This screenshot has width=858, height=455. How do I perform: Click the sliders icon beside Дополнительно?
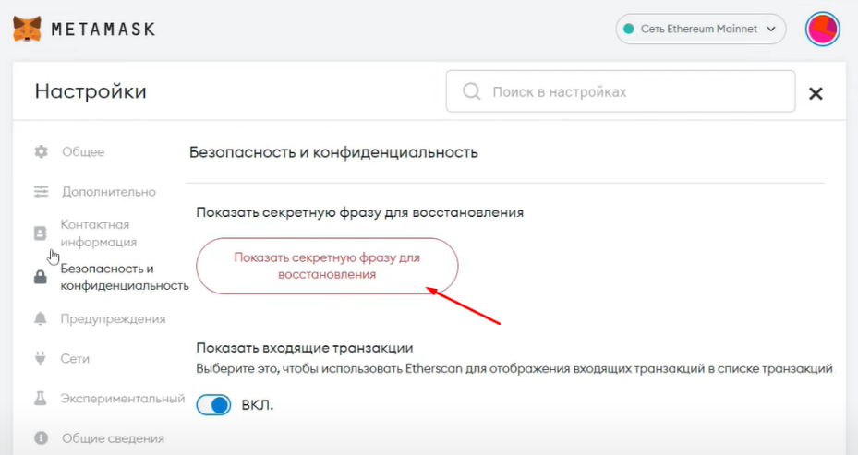(x=41, y=191)
